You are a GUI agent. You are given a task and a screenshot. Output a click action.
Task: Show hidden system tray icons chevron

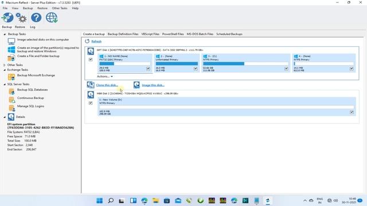(304, 200)
